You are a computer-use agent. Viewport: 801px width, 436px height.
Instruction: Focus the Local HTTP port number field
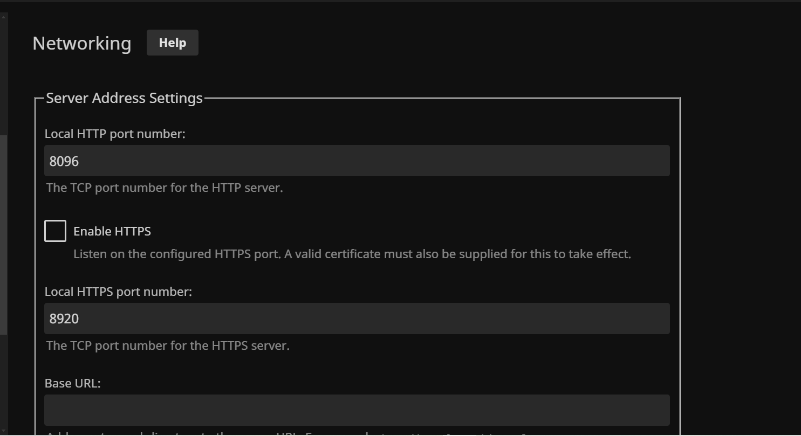click(x=357, y=161)
